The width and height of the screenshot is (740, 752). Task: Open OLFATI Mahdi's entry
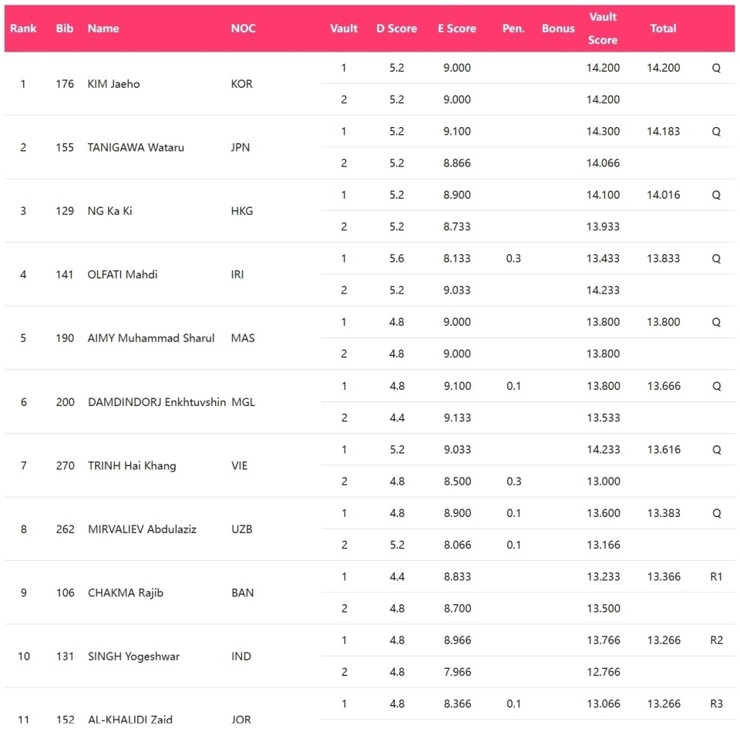(x=123, y=274)
